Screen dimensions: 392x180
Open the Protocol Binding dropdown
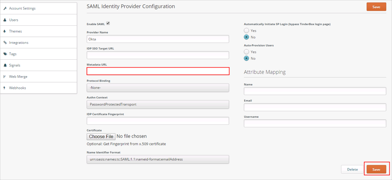158,88
